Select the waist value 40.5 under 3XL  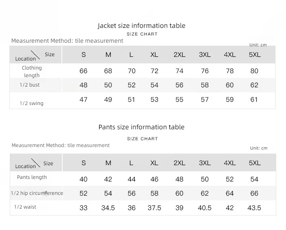[205, 208]
